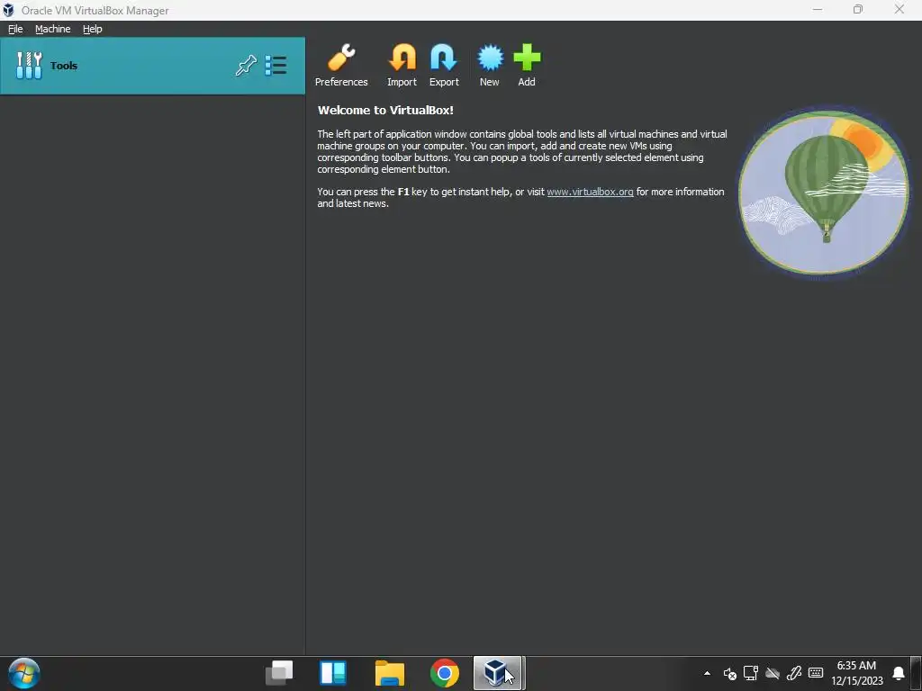
Task: Launch Google Chrome from the taskbar
Action: coord(445,673)
